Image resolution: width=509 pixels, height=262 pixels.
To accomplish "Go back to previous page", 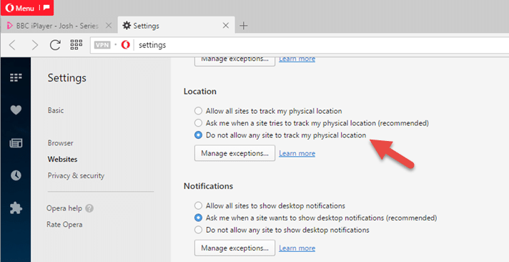I will 12,45.
